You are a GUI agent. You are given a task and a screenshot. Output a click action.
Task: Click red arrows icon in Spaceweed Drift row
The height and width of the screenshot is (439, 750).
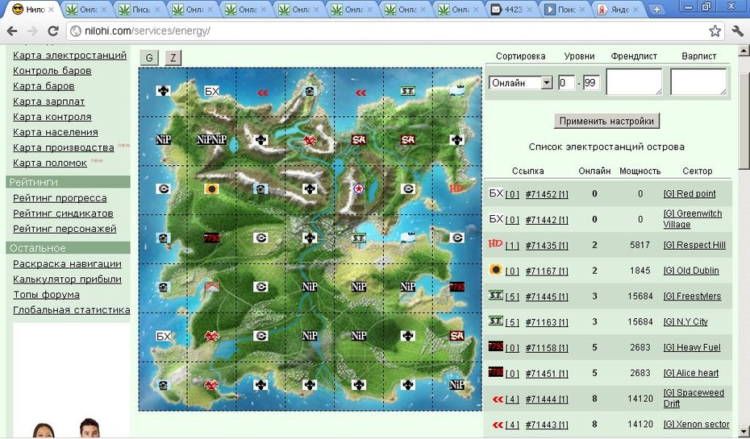tap(498, 399)
